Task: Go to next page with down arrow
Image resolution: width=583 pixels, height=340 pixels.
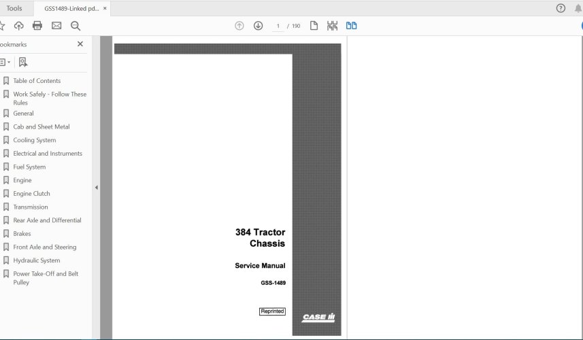Action: click(258, 26)
